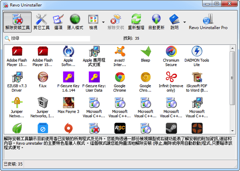Select avast! Internet entry
Screen dimensions: 240x171
(120, 57)
